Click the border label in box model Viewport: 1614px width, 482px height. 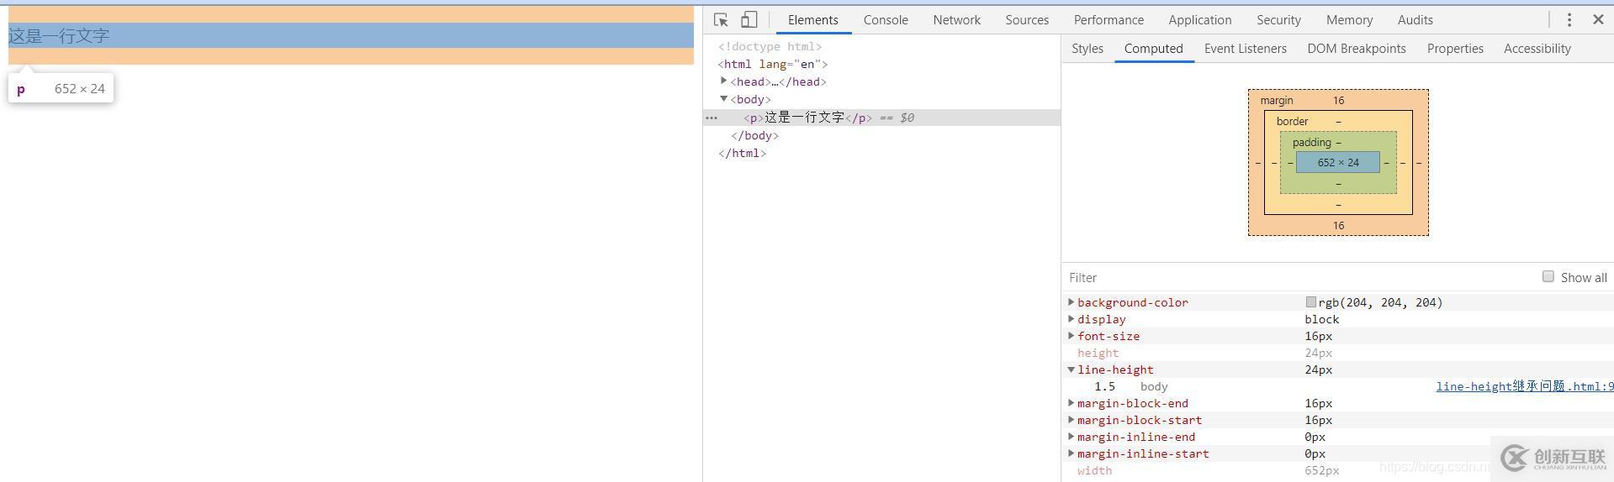click(x=1292, y=121)
